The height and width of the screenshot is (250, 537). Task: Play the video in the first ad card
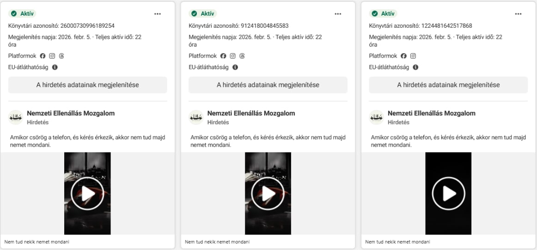point(87,194)
